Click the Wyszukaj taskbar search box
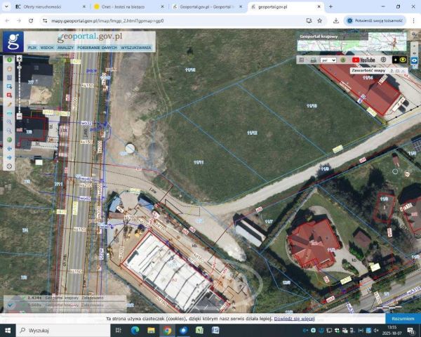 [x=63, y=330]
